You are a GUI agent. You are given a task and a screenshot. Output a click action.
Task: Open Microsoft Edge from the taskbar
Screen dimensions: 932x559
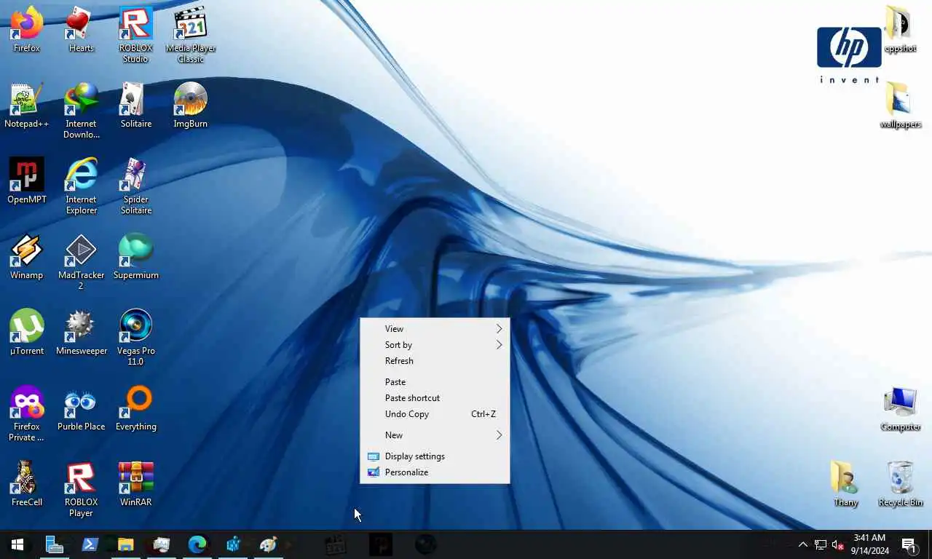point(197,544)
